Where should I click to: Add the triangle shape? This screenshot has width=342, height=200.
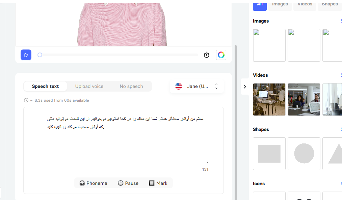pos(332,154)
